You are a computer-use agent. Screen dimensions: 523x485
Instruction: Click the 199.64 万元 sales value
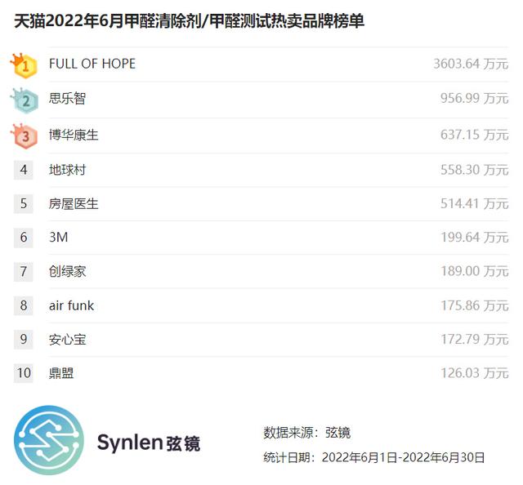point(474,238)
